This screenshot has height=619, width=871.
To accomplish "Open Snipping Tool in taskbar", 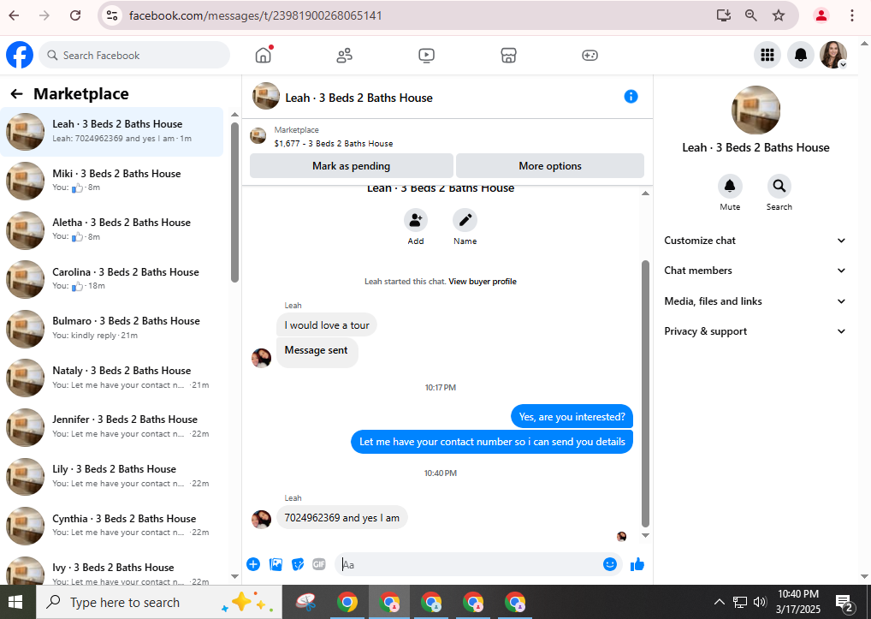I will tap(306, 603).
